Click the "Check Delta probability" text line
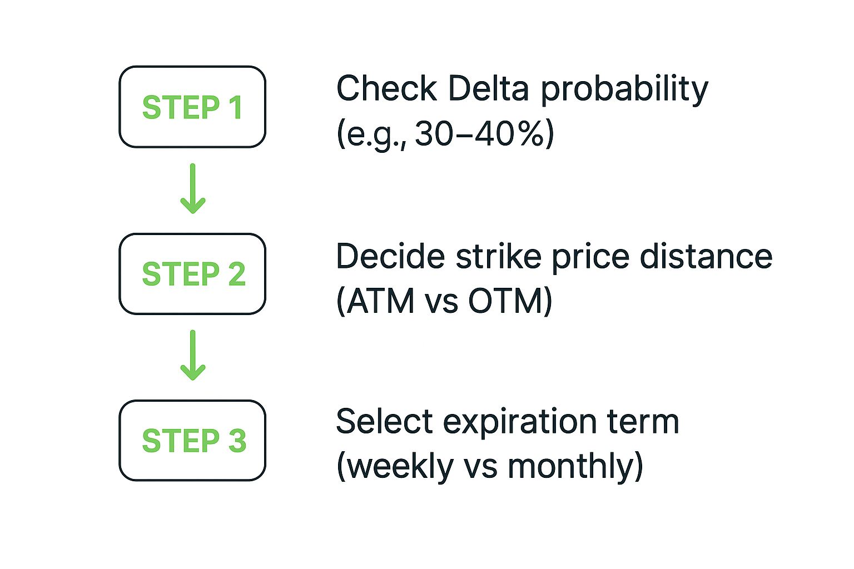Viewport: 854px width, 569px height. pyautogui.click(x=522, y=89)
